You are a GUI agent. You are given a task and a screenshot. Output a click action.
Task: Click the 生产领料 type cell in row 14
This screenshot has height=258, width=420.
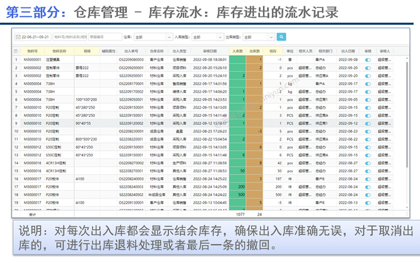point(179,163)
